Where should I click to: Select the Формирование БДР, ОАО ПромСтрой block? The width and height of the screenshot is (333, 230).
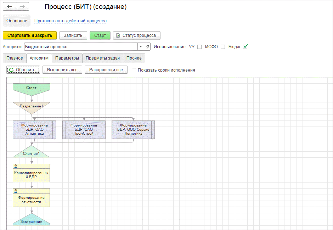84,129
